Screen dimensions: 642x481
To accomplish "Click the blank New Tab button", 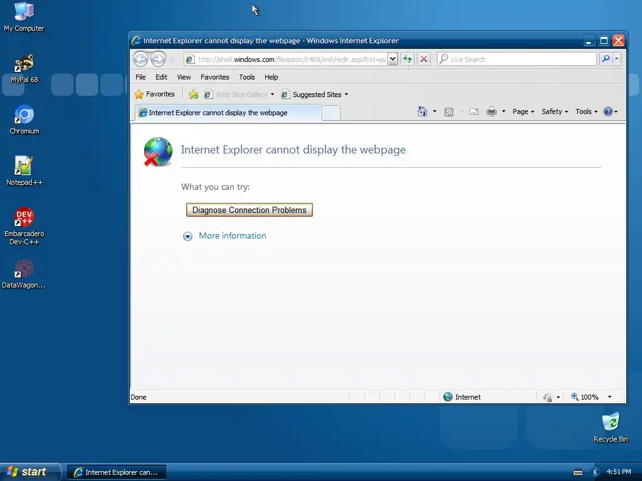I will pyautogui.click(x=331, y=113).
